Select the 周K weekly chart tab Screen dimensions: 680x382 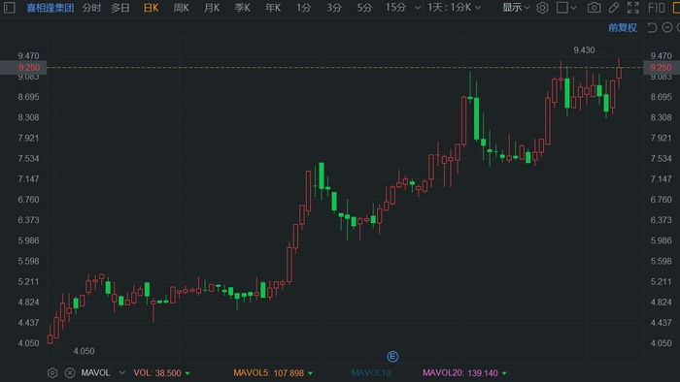[181, 8]
